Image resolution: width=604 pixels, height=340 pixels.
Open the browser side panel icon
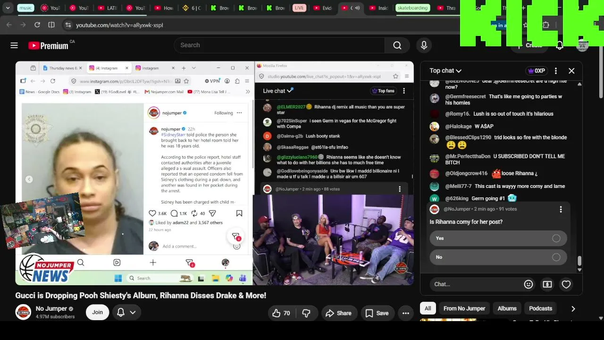pyautogui.click(x=51, y=25)
